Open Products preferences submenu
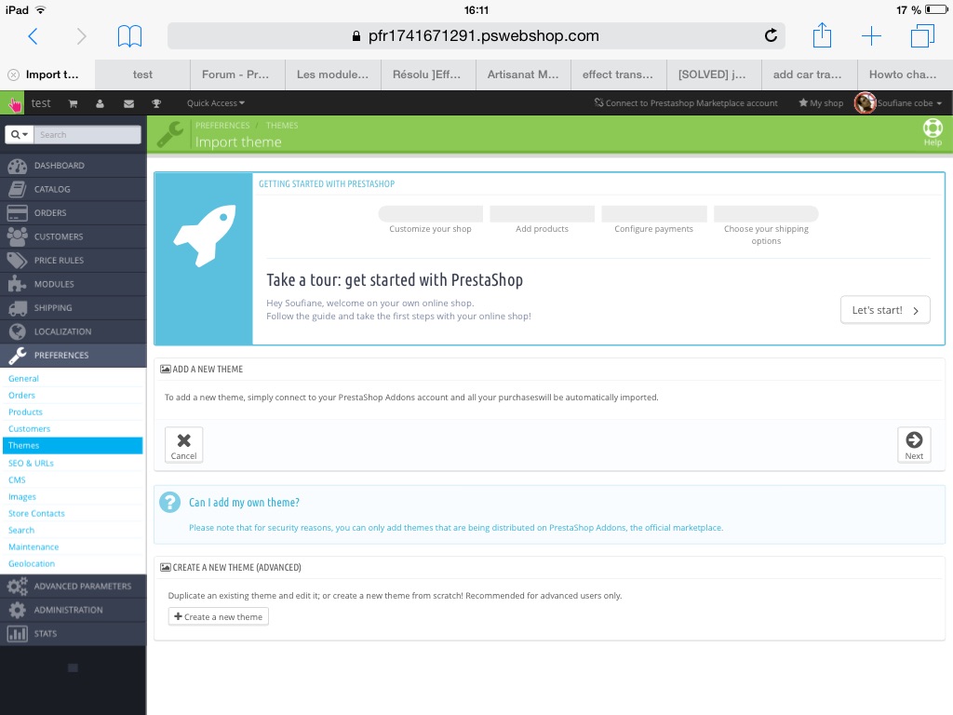953x715 pixels. point(25,411)
